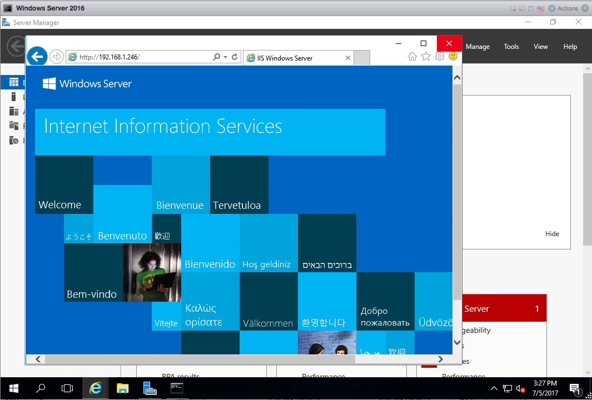Image resolution: width=592 pixels, height=400 pixels.
Task: Open the address bar autocomplete dropdown arrow
Action: [x=225, y=57]
